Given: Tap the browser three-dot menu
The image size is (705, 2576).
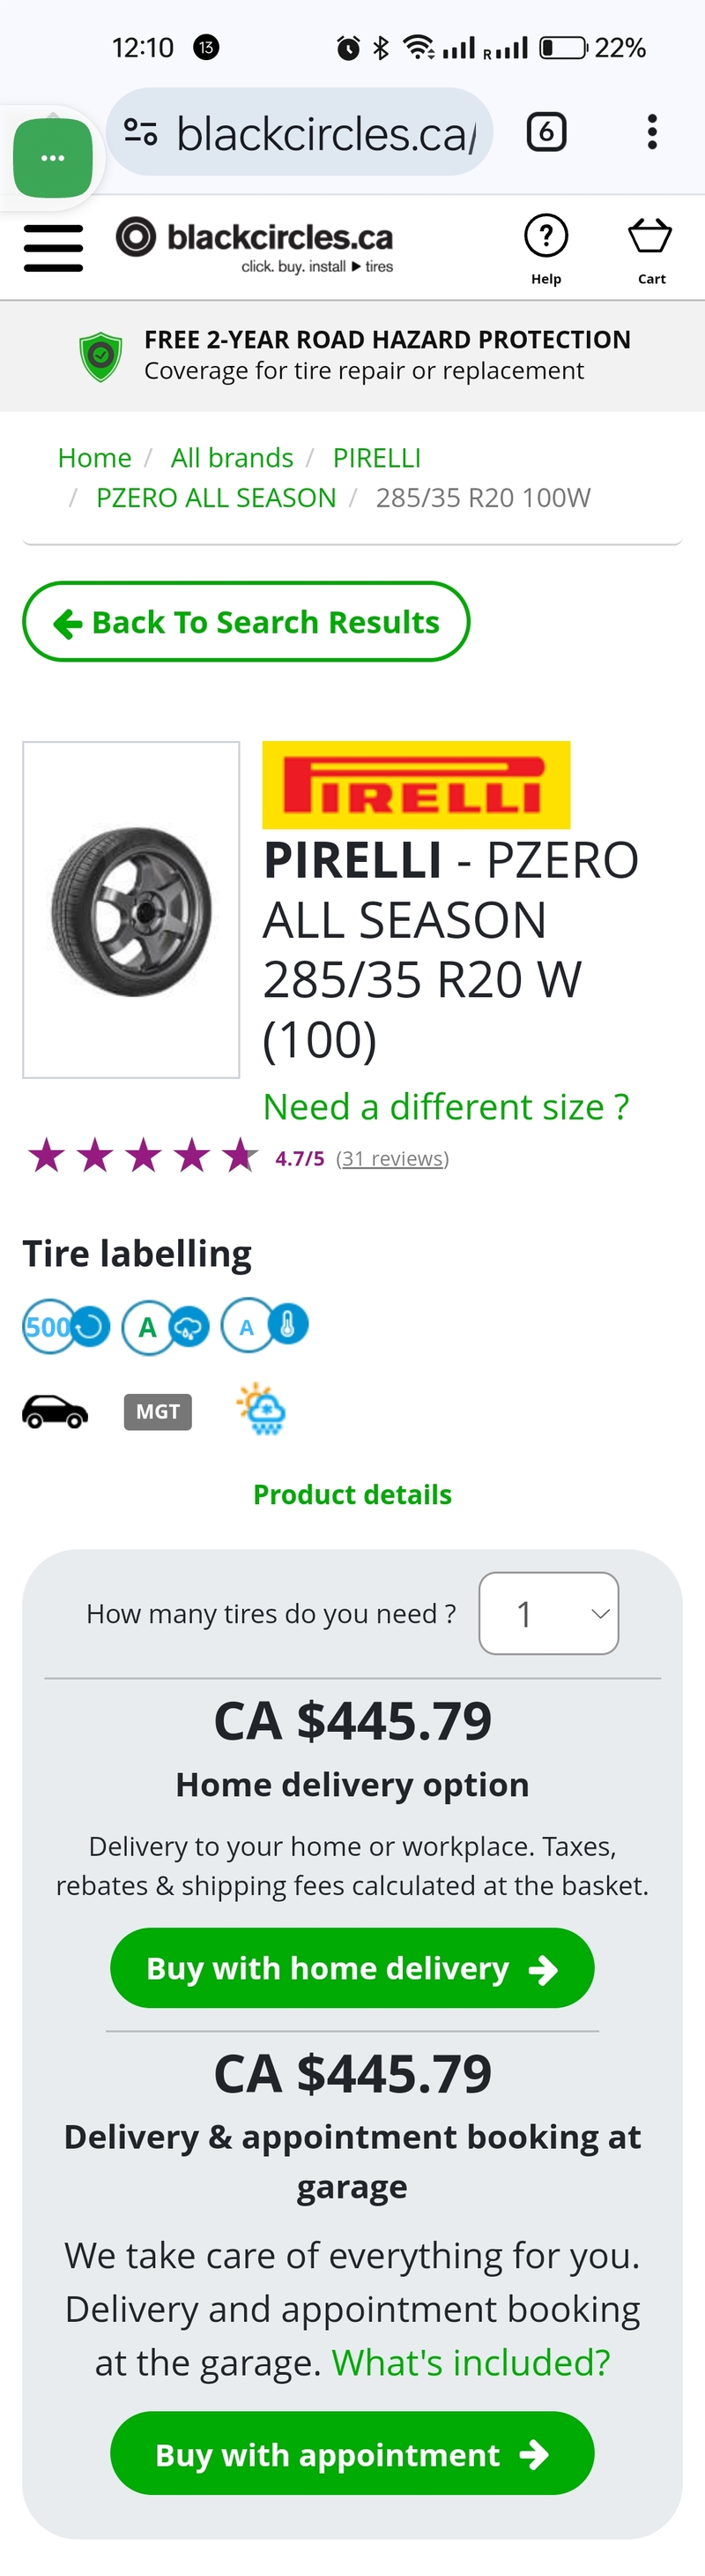Looking at the screenshot, I should (x=651, y=132).
